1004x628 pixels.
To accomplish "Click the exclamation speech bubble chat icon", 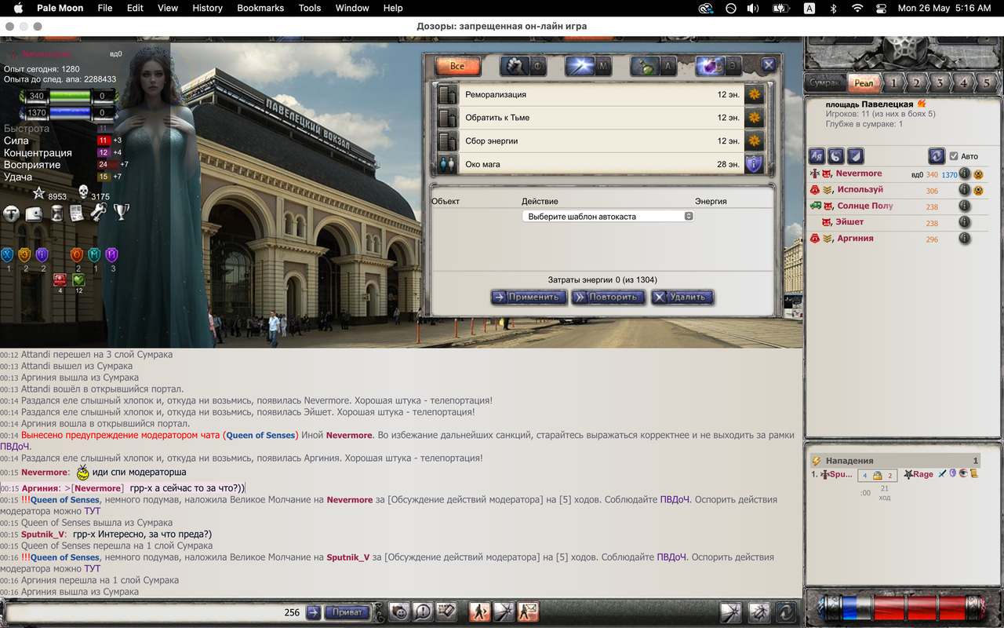I will pyautogui.click(x=423, y=612).
